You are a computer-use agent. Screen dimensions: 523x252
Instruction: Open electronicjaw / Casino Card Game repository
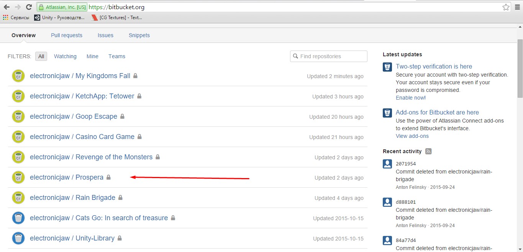tap(82, 137)
